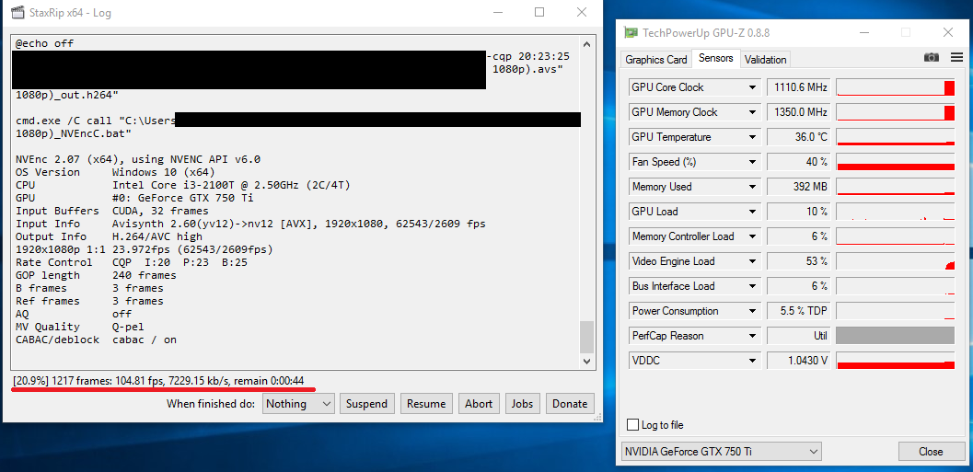Click the Util PerfCap value
This screenshot has height=472, width=973.
pyautogui.click(x=799, y=336)
